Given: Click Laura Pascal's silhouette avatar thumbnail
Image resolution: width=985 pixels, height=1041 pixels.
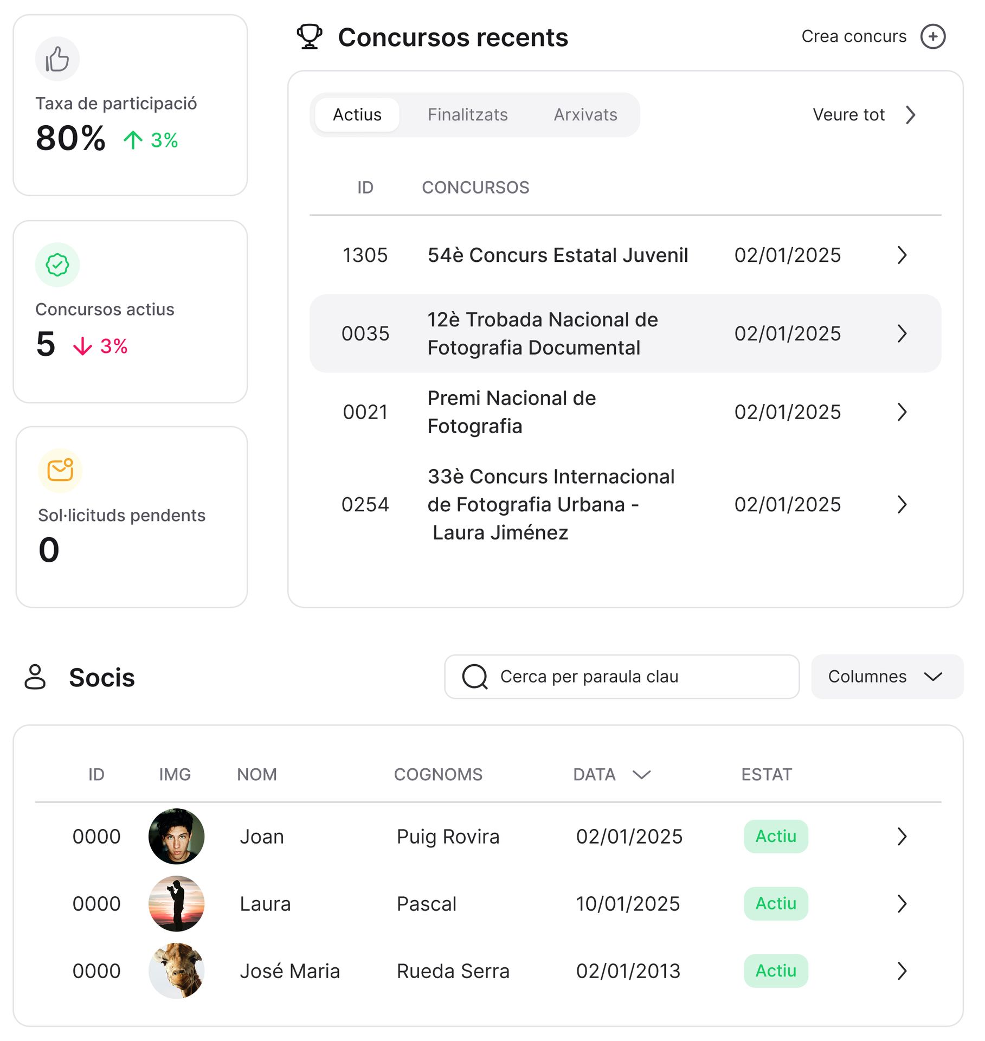Looking at the screenshot, I should coord(176,903).
